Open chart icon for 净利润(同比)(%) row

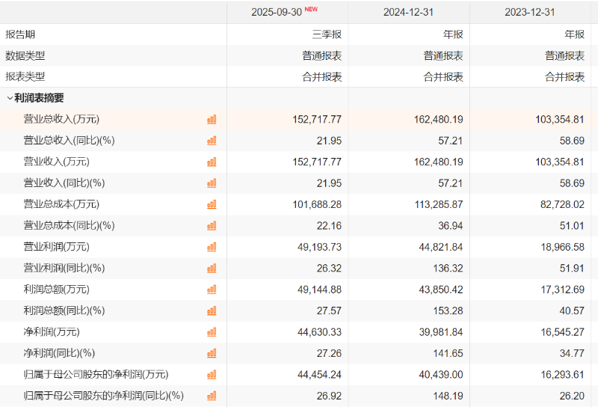point(212,353)
